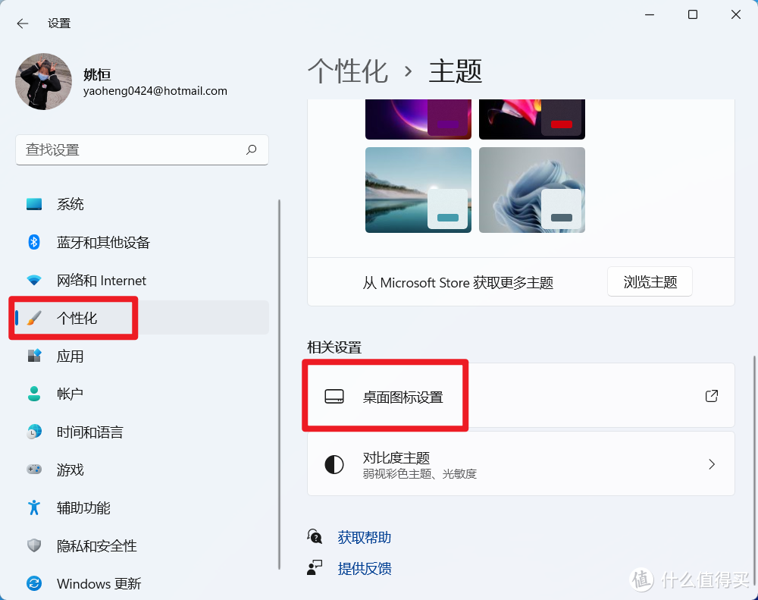The width and height of the screenshot is (758, 600).
Task: Click the half-circle contrast icon for 对比度主题
Action: tap(334, 463)
